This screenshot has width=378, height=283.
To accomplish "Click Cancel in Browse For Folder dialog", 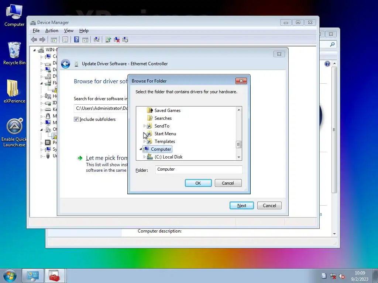I will coord(228,183).
